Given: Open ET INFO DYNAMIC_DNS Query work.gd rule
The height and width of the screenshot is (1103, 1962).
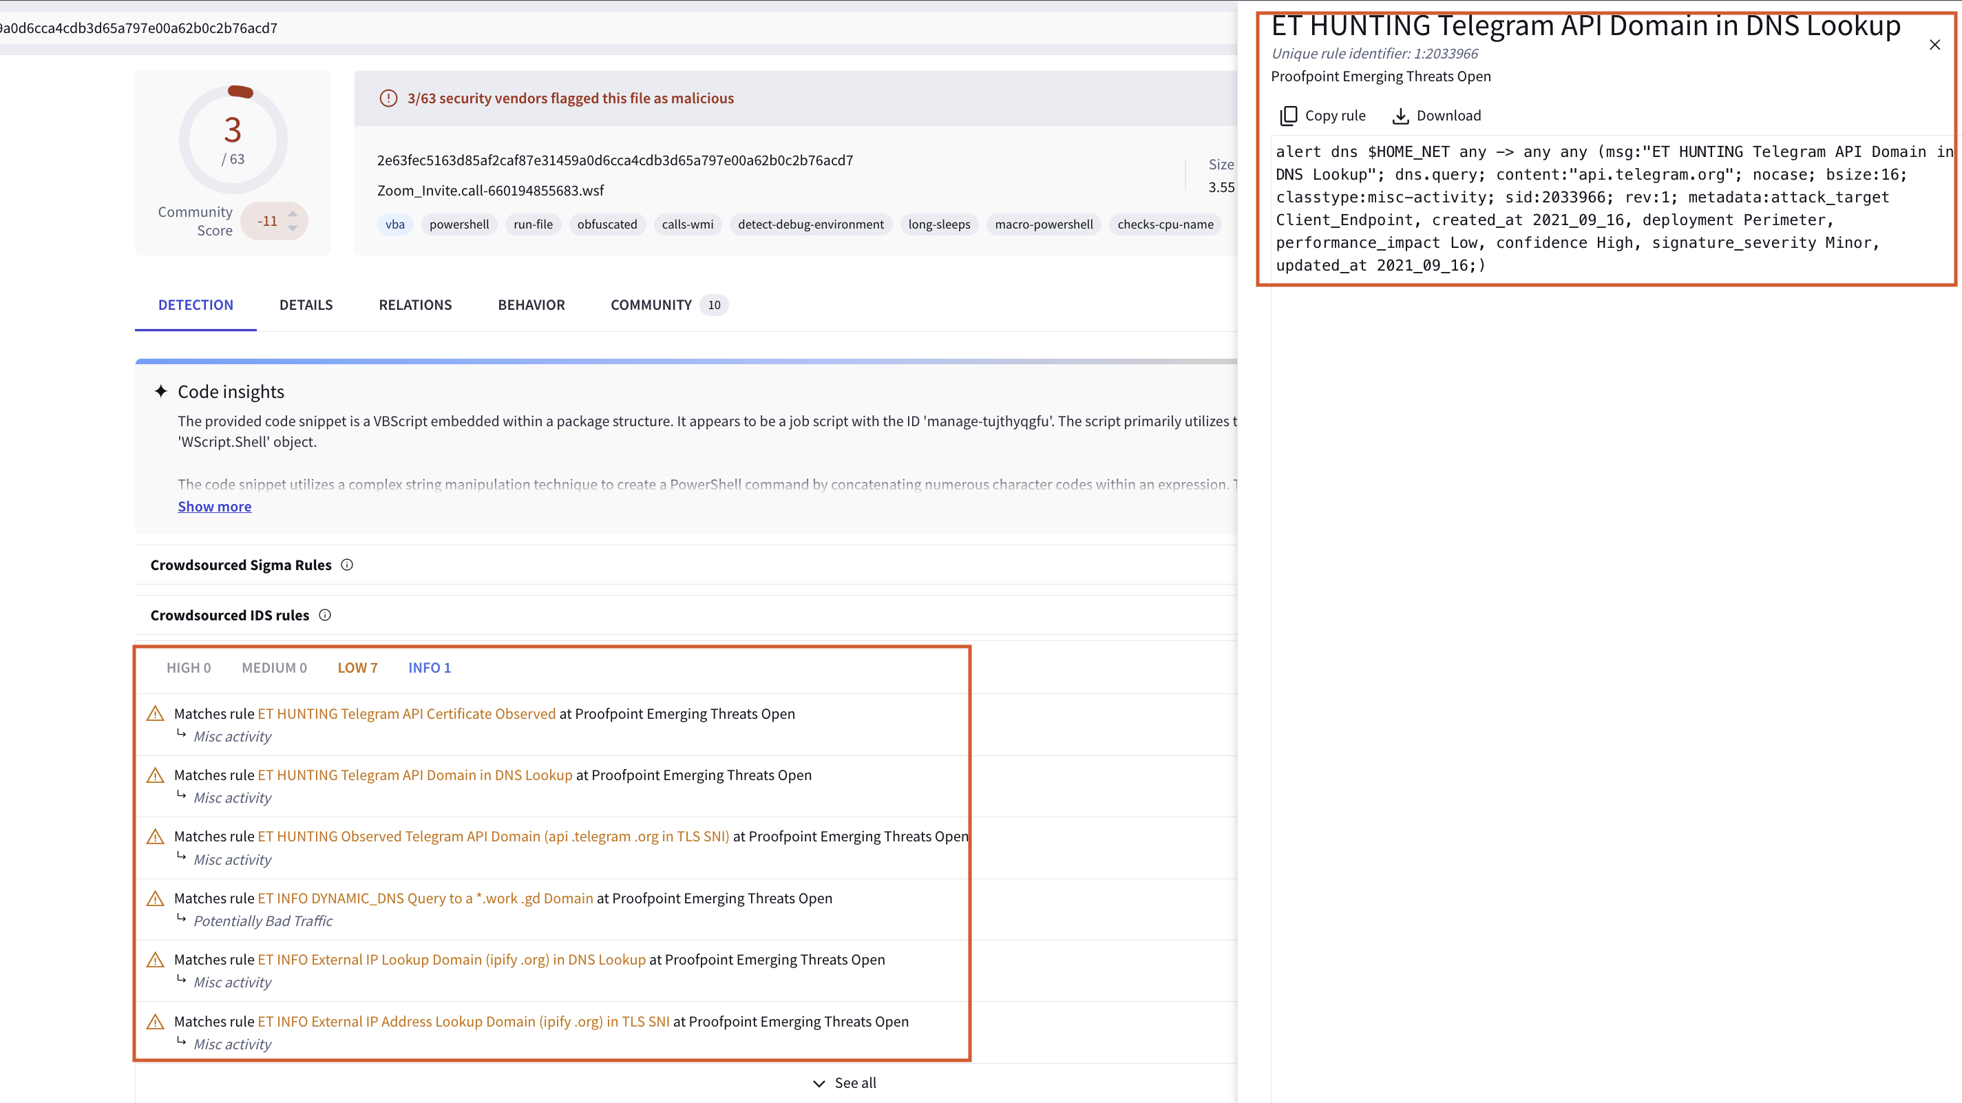Looking at the screenshot, I should [425, 899].
